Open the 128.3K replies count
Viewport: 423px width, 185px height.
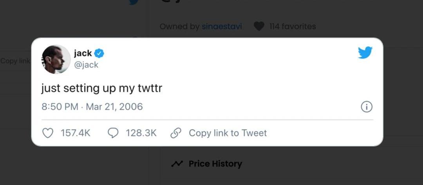point(141,133)
